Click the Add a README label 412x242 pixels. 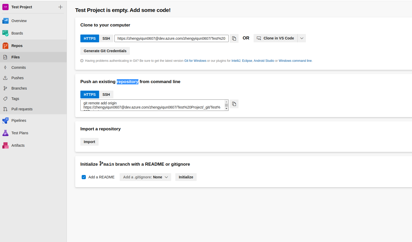coord(101,177)
